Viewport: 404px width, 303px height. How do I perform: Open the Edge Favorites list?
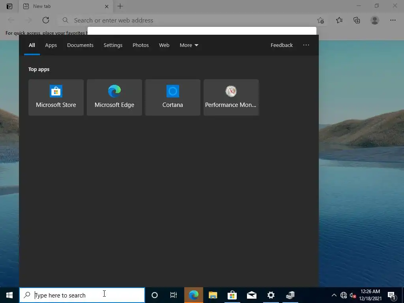pyautogui.click(x=339, y=20)
